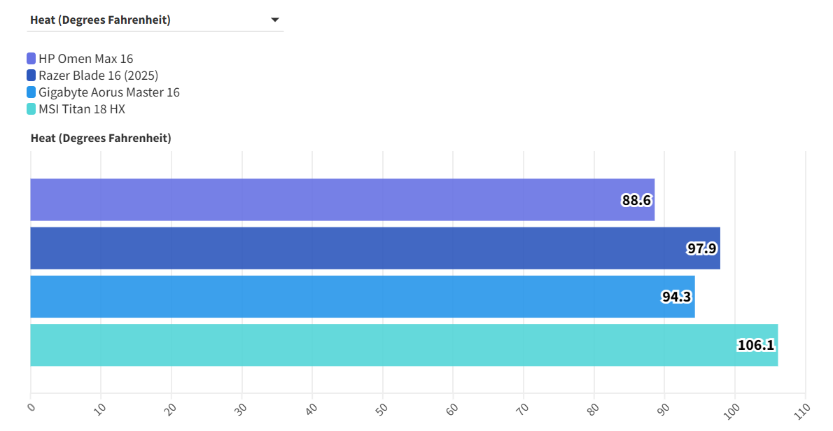Viewport: 833px width, 431px height.
Task: Click the 94.3 data value label
Action: [676, 297]
